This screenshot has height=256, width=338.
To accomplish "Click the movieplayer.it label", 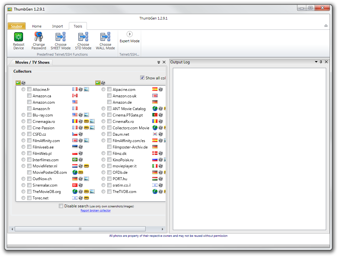I will click(125, 166).
